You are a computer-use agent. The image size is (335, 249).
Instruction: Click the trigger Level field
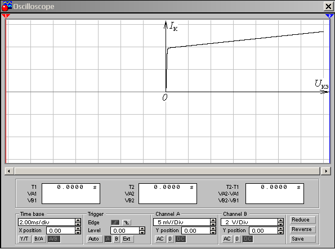pos(125,230)
